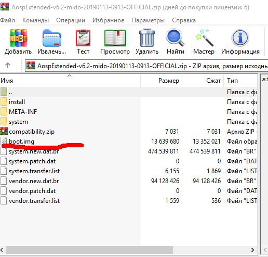Open the Информация (Info) icon

tap(240, 37)
